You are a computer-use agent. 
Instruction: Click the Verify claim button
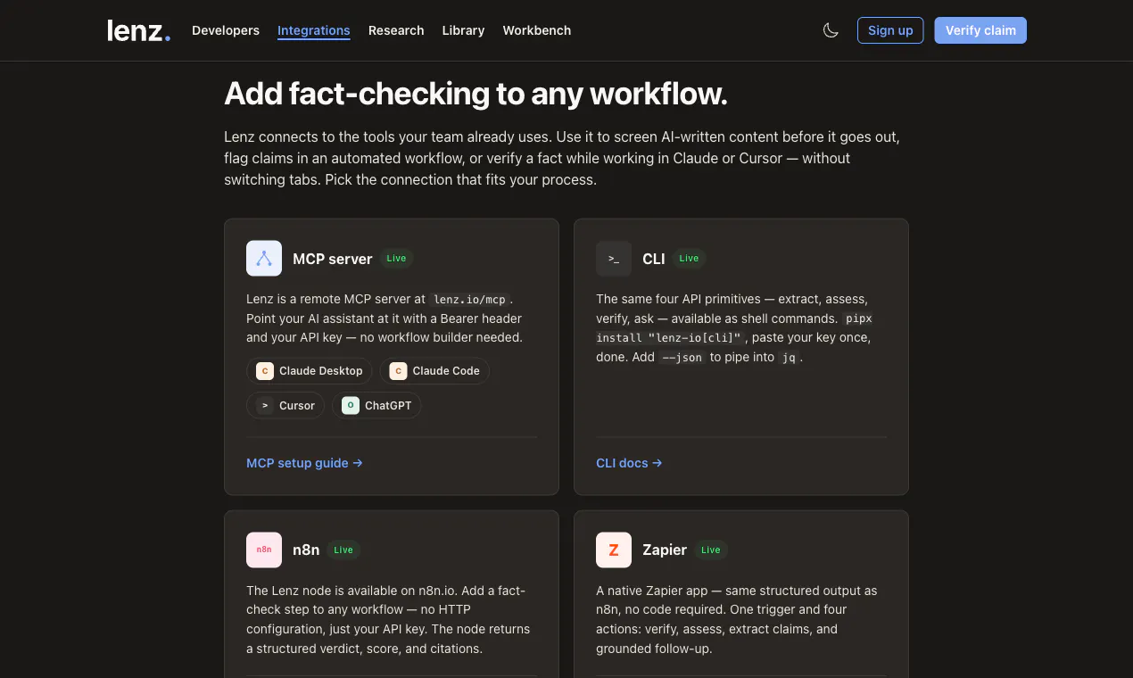980,30
